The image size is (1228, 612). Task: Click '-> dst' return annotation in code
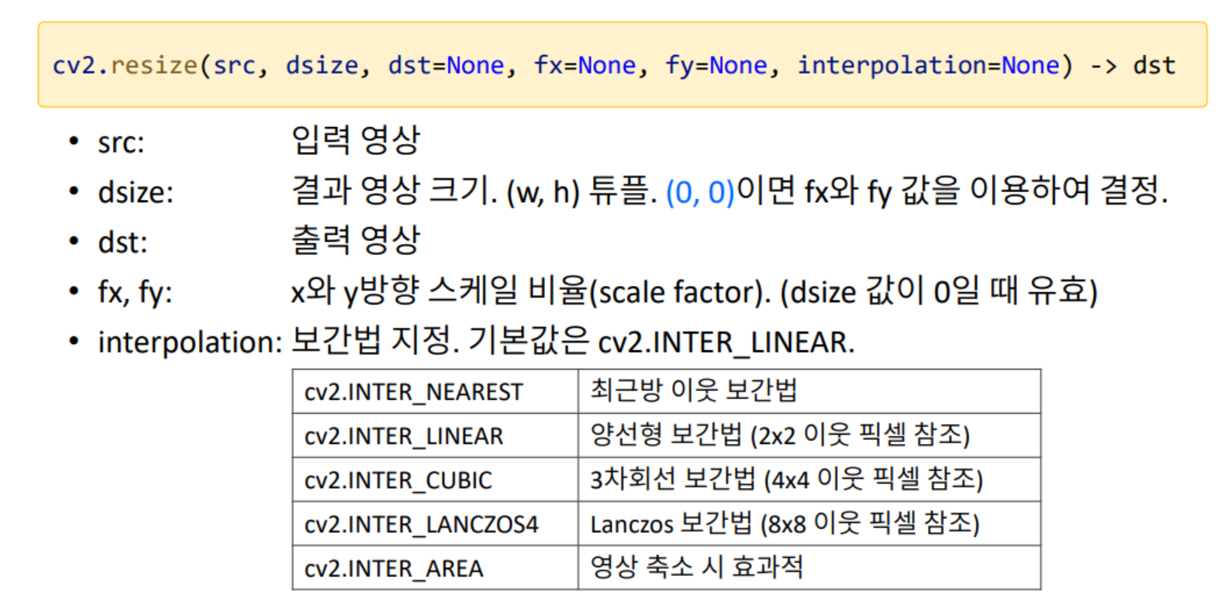coord(1133,65)
